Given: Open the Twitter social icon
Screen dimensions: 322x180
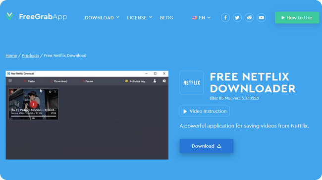Looking at the screenshot, I should (x=237, y=18).
